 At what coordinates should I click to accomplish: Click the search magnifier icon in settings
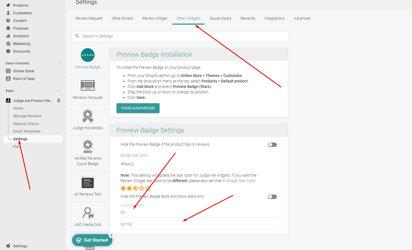point(77,36)
